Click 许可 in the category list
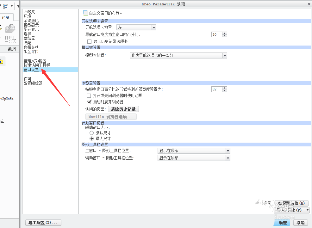312x228 pixels. [x=27, y=79]
